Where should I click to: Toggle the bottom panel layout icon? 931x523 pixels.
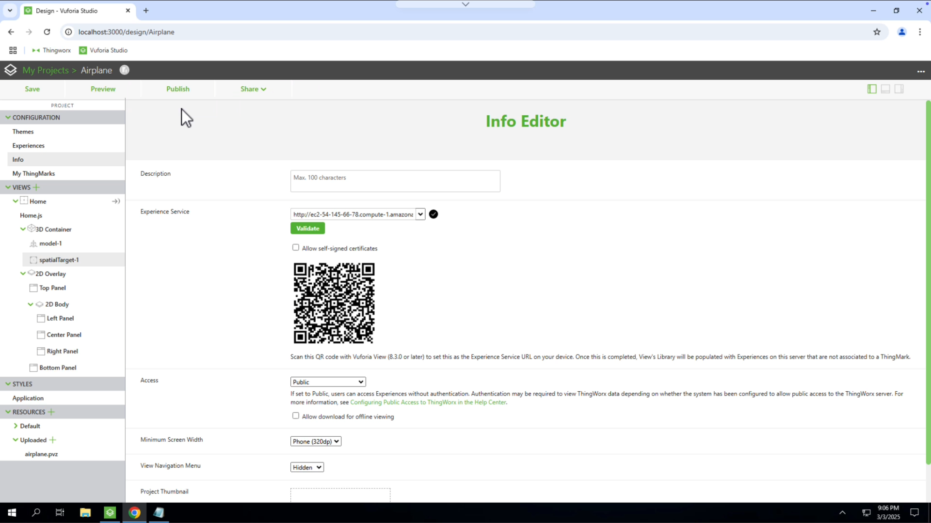tap(885, 89)
